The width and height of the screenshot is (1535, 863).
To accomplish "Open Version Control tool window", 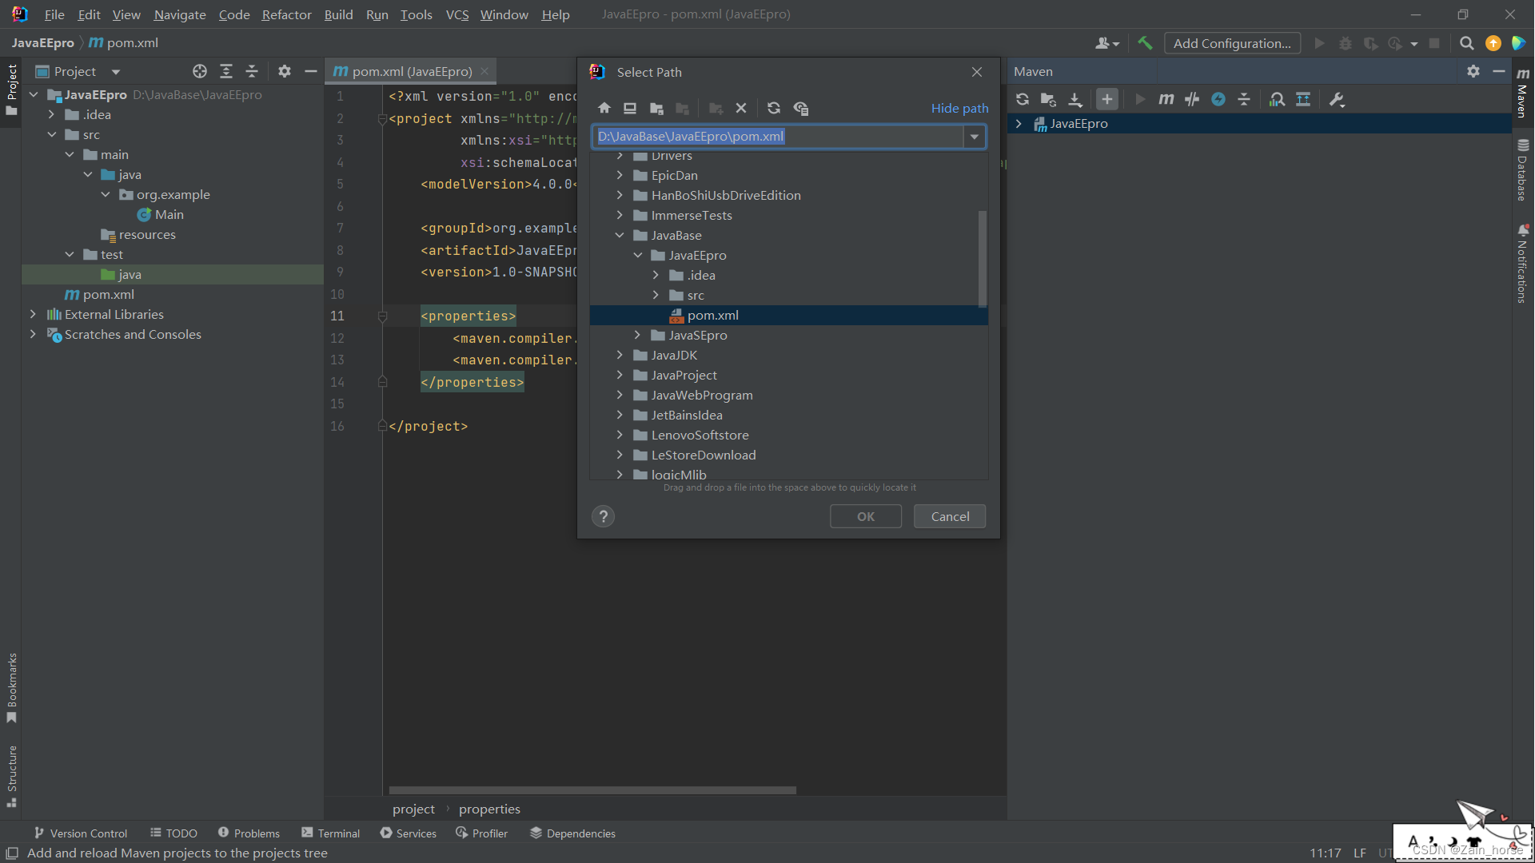I will click(81, 833).
